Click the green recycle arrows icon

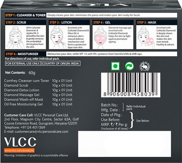pyautogui.click(x=129, y=66)
